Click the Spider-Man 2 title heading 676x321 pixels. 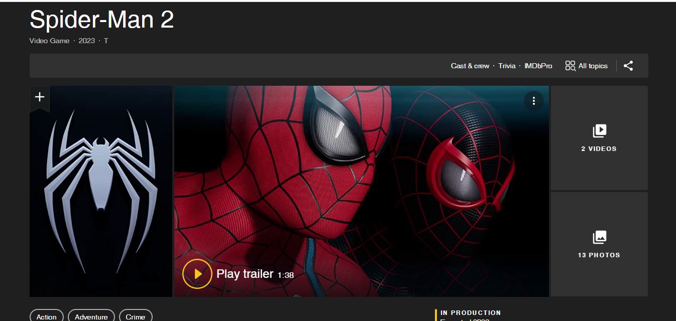102,20
